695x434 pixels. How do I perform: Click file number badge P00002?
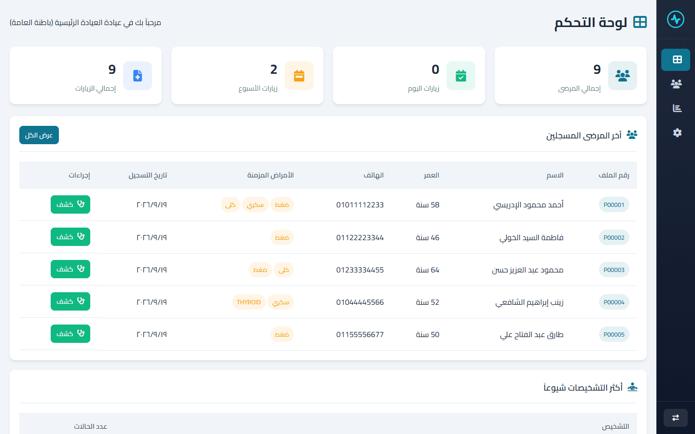[614, 237]
